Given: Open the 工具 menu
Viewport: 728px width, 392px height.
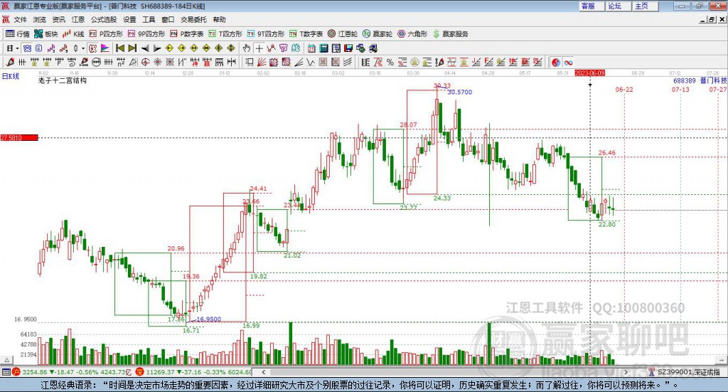Looking at the screenshot, I should [149, 19].
